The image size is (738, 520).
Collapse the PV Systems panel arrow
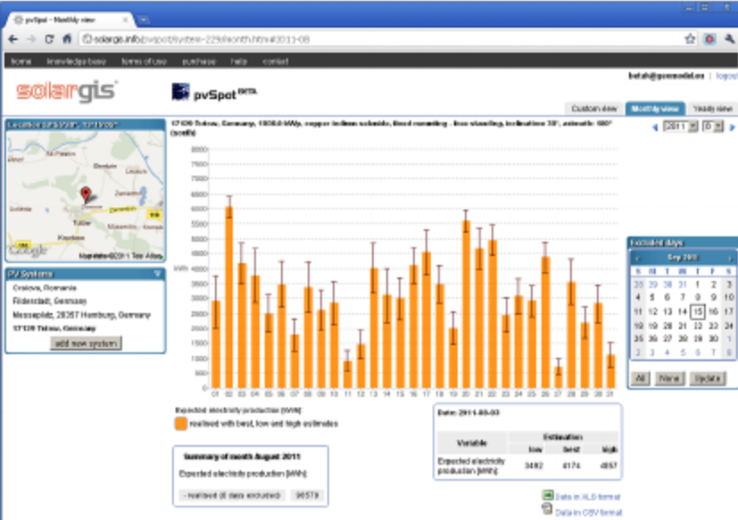157,274
